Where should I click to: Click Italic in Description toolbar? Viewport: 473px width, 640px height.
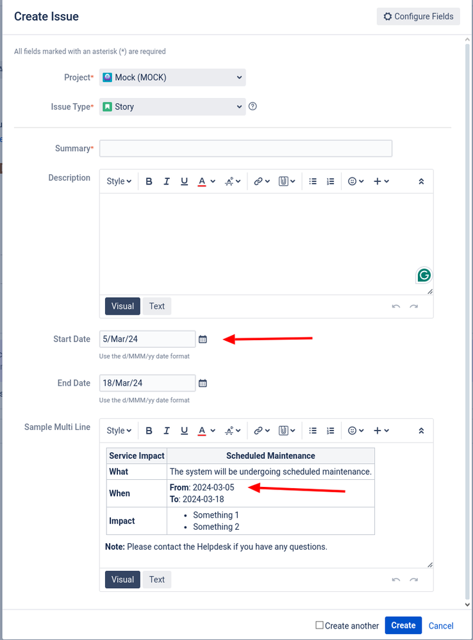(x=167, y=181)
